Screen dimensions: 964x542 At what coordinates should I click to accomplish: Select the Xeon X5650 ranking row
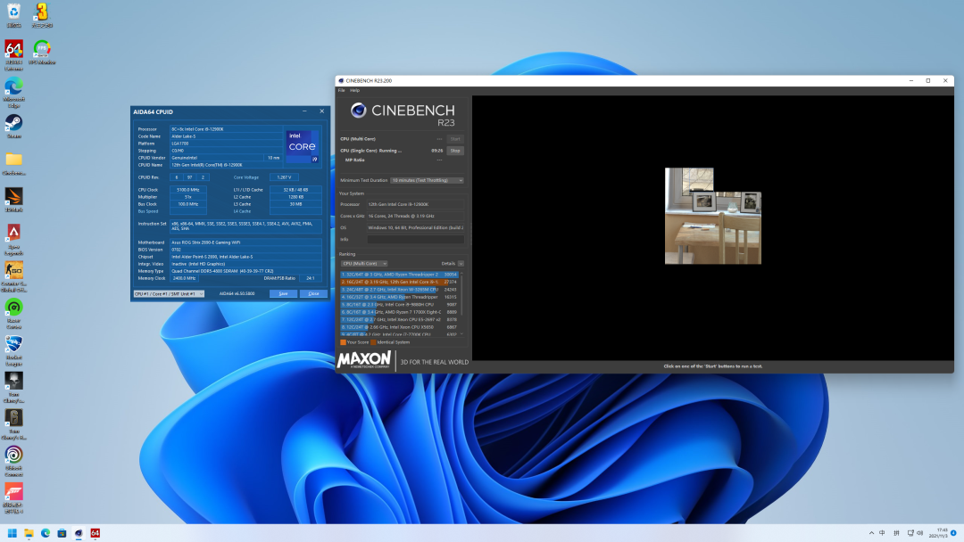pyautogui.click(x=400, y=327)
